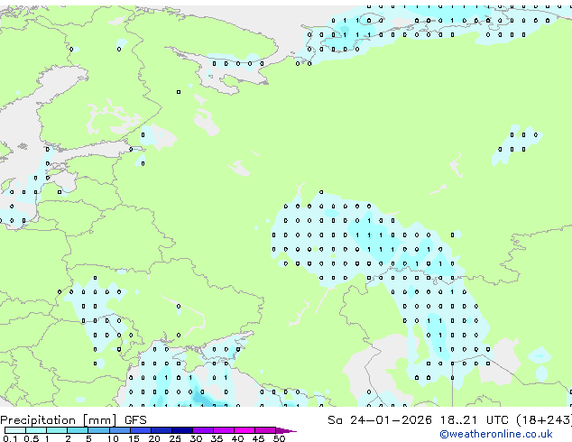This screenshot has width=572, height=442.
Task: Click the '(18+243)' forecast offset text
Action: [x=544, y=420]
